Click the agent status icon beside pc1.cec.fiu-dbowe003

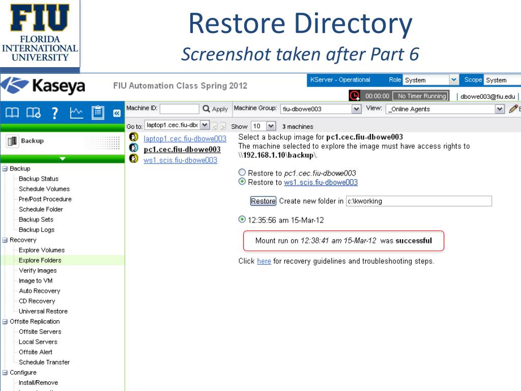[x=134, y=148]
